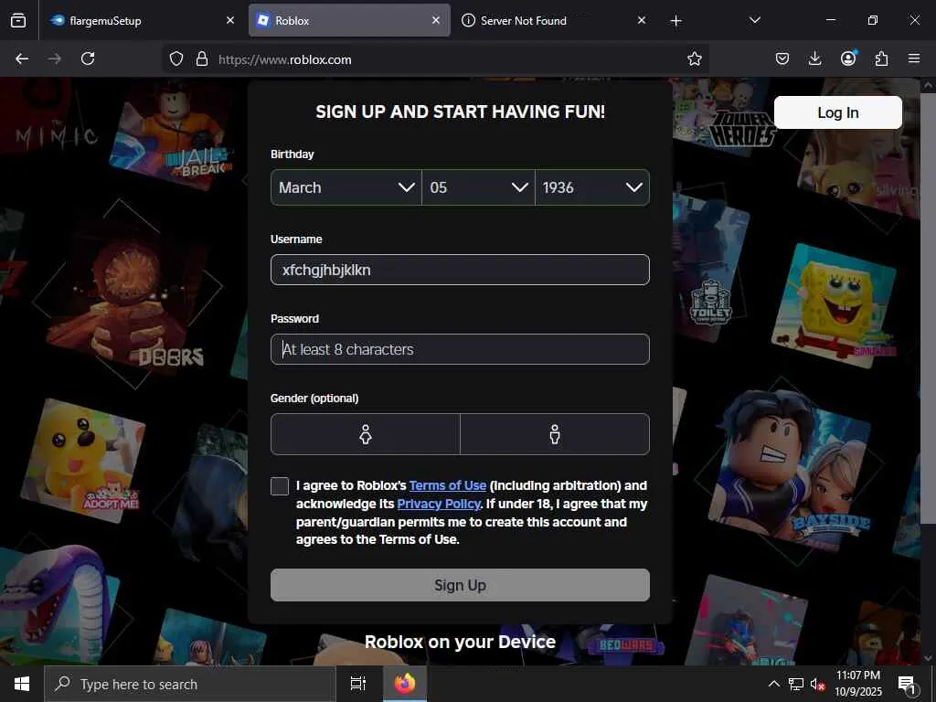Image resolution: width=936 pixels, height=702 pixels.
Task: Switch to the Roblox tab
Action: [349, 20]
